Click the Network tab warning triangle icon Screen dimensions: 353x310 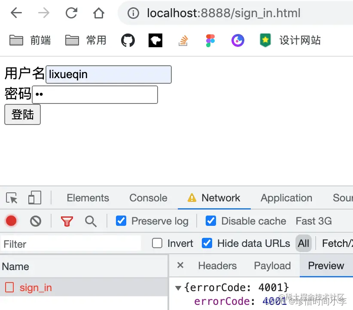(x=192, y=198)
